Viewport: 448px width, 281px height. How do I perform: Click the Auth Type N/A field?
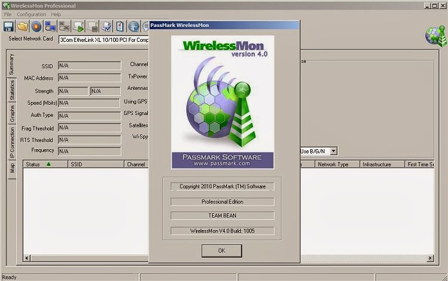click(89, 116)
